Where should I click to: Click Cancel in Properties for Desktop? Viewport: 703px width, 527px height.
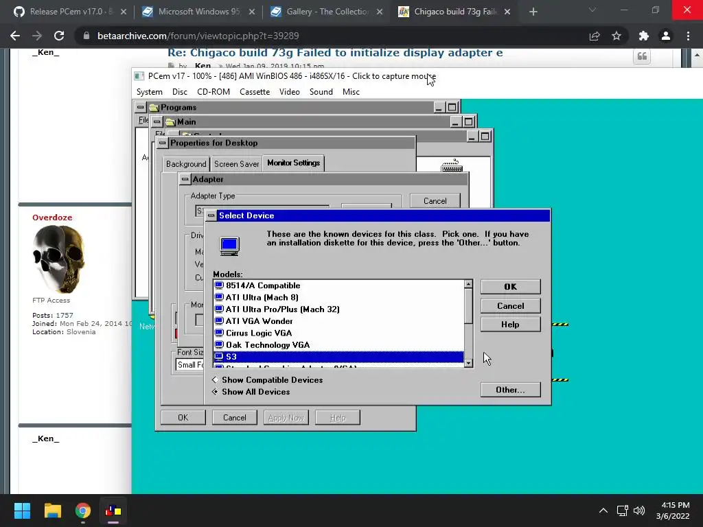[x=235, y=418]
